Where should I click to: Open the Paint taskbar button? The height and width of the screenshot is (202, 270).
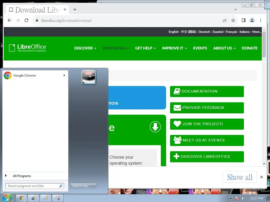point(45,198)
